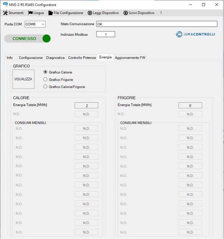The image size is (224, 239).
Task: Click the Calorie Energia Totale value field
Action: pyautogui.click(x=86, y=106)
